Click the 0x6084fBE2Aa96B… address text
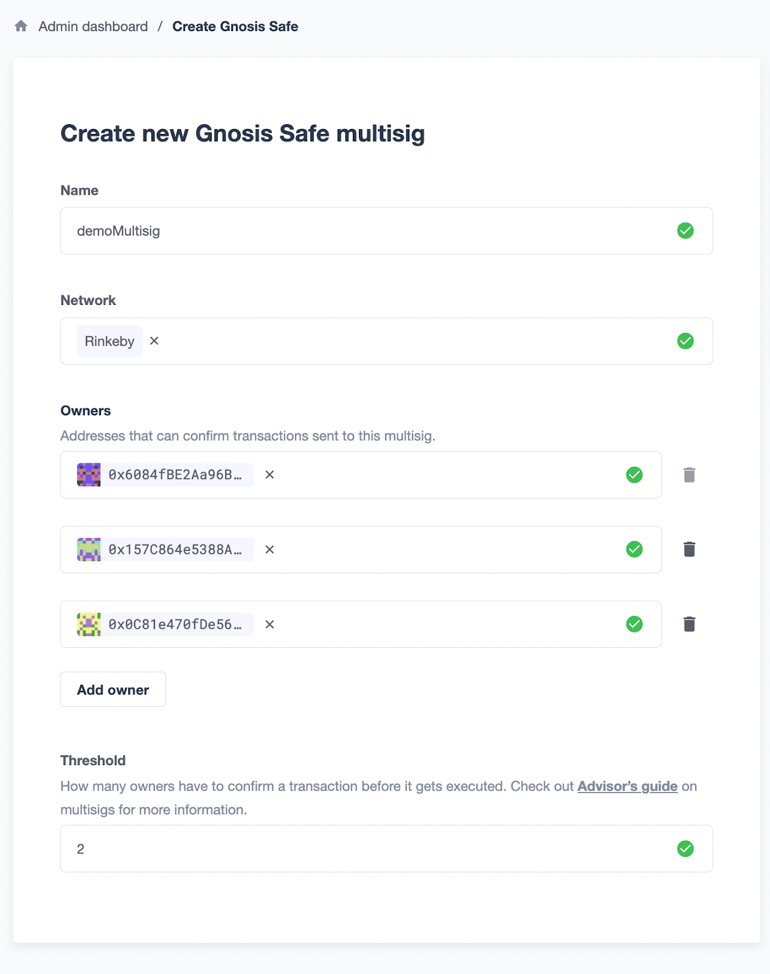Viewport: 770px width, 974px height. 175,475
